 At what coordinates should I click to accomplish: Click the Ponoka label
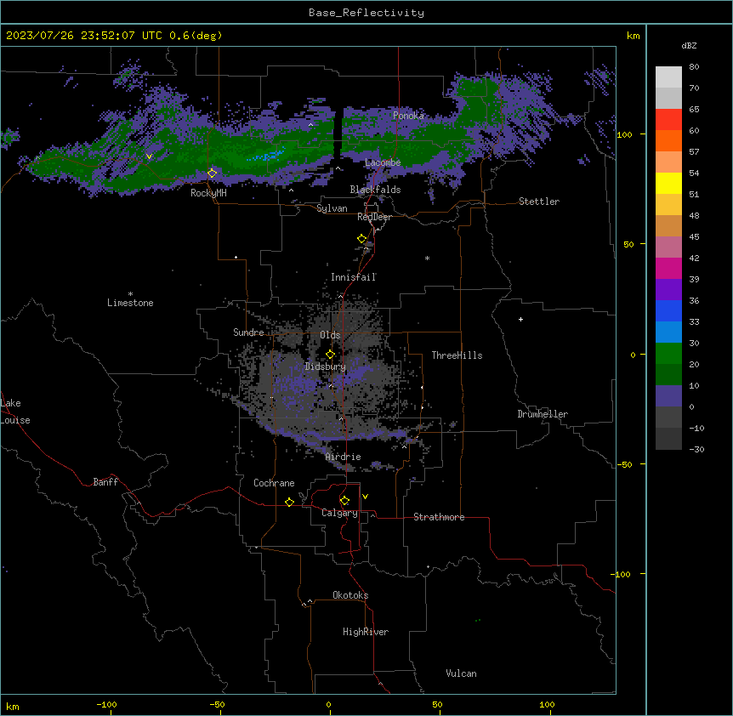coord(408,116)
